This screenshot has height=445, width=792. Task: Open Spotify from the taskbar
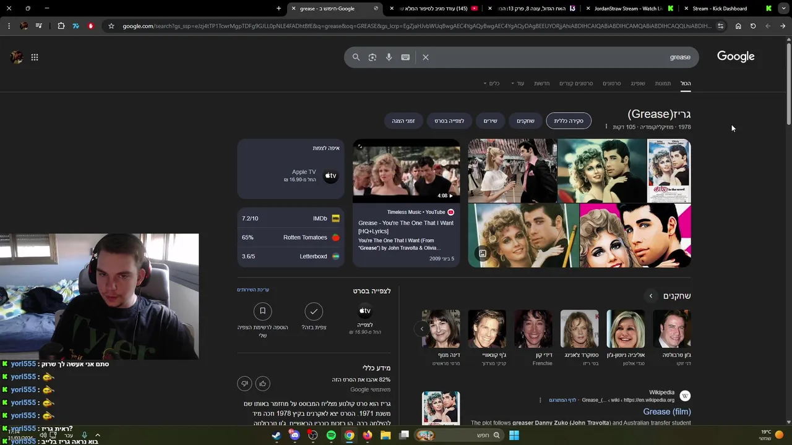[331, 435]
